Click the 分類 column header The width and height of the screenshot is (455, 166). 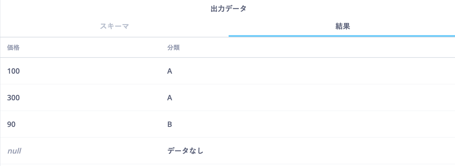point(173,48)
